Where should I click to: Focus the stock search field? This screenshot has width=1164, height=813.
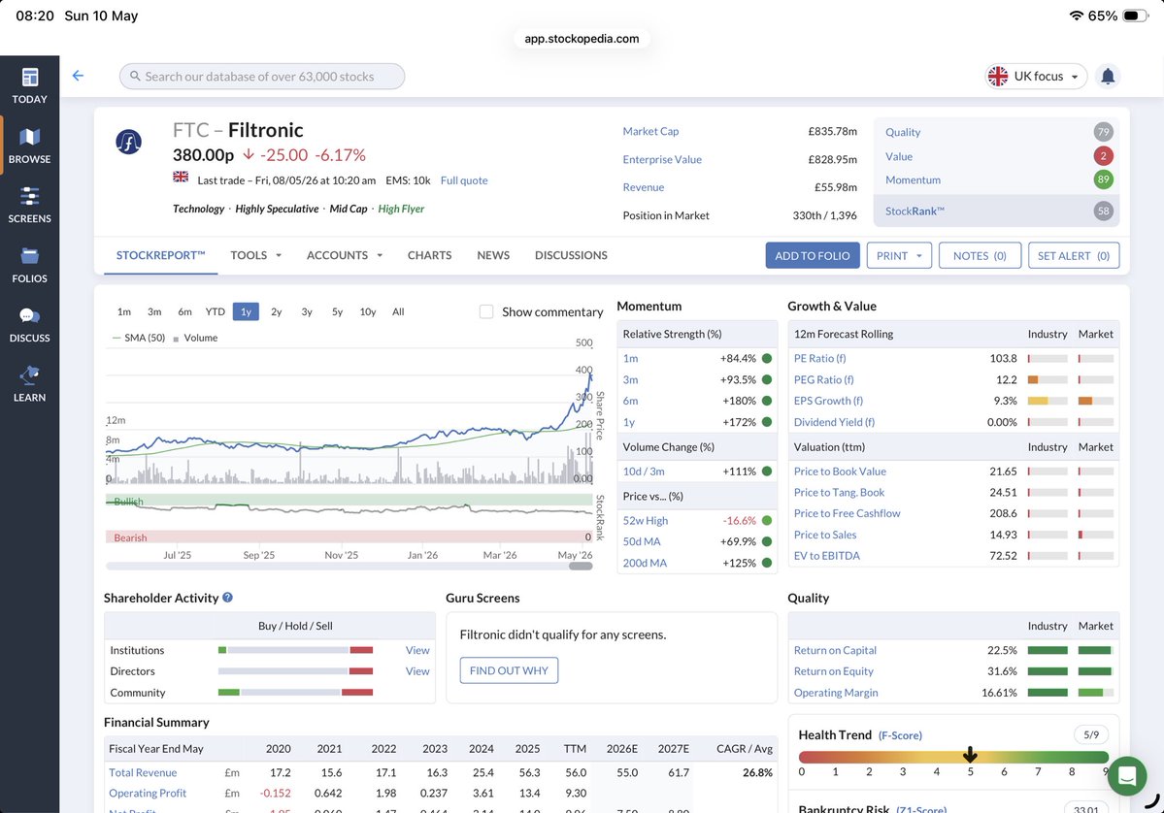(x=262, y=76)
